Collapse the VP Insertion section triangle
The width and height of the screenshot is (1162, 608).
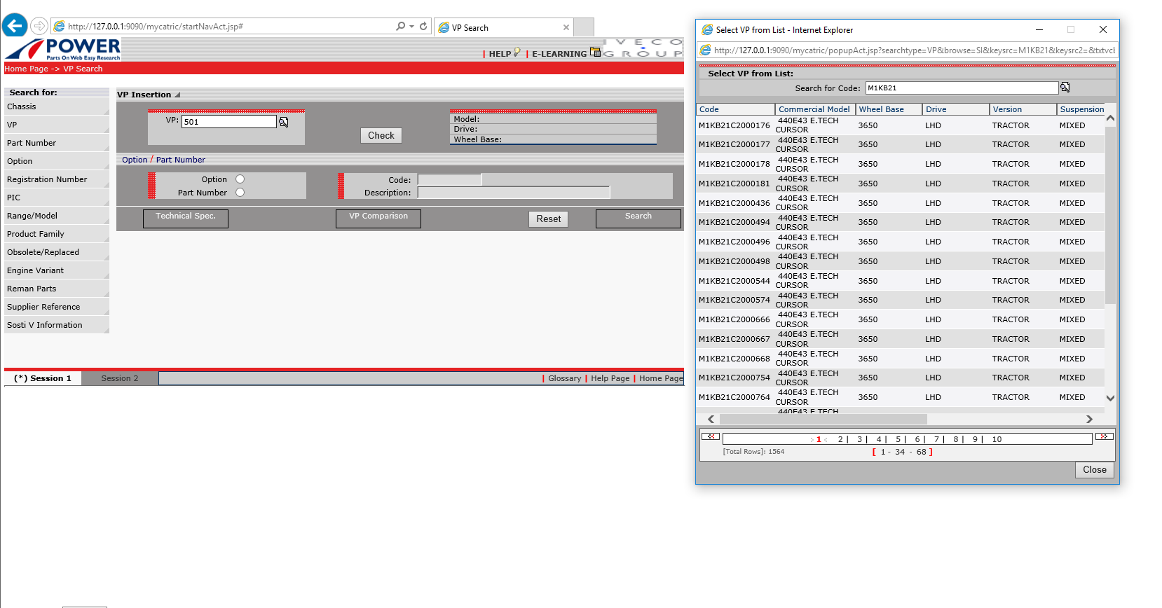coord(177,95)
